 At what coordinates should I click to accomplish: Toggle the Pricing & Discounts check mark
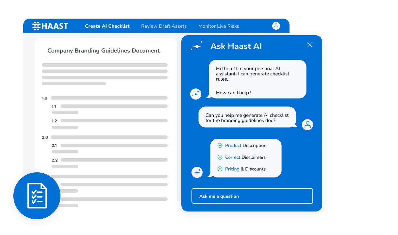pos(220,169)
